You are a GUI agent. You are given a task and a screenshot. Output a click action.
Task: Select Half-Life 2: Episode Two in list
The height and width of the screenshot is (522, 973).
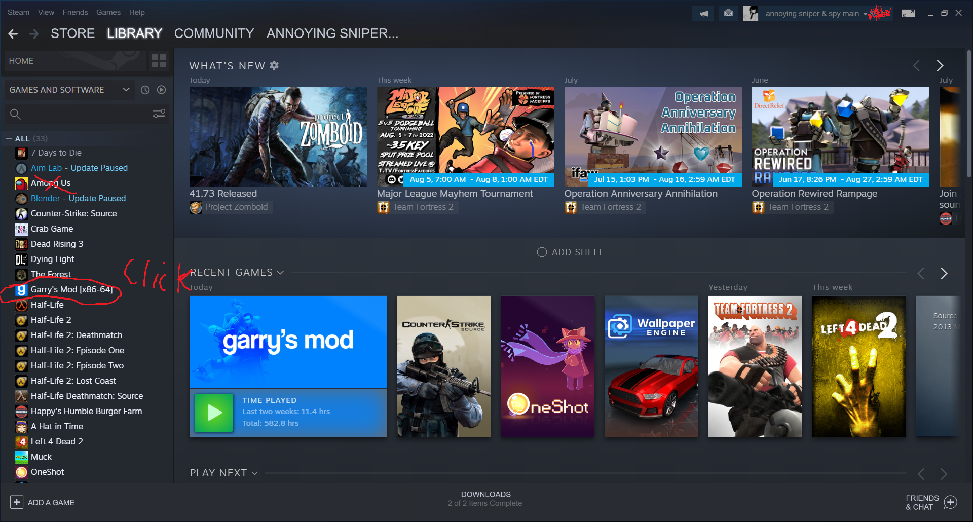pos(77,366)
